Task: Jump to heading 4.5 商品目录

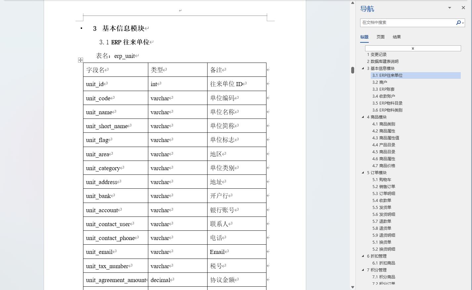Action: tap(384, 152)
